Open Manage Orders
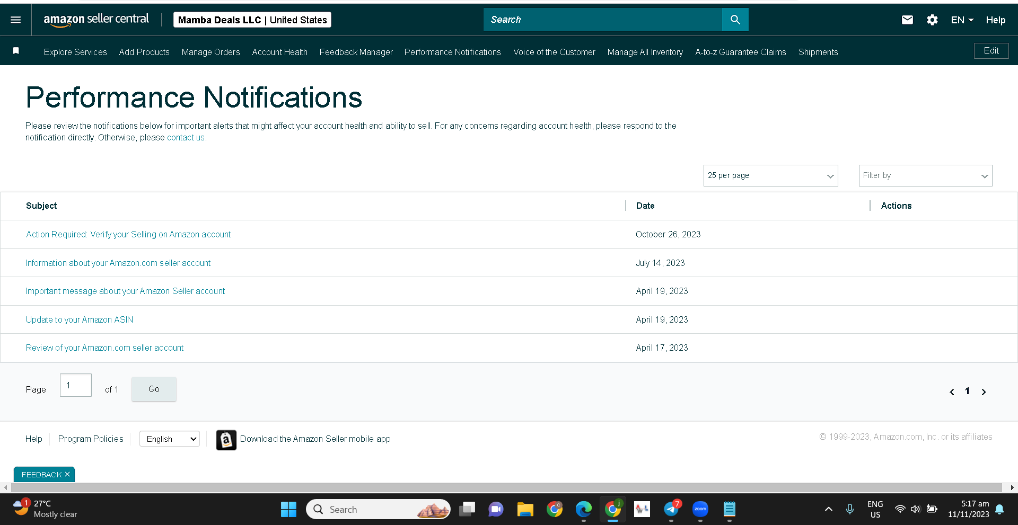The height and width of the screenshot is (525, 1018). pos(210,52)
